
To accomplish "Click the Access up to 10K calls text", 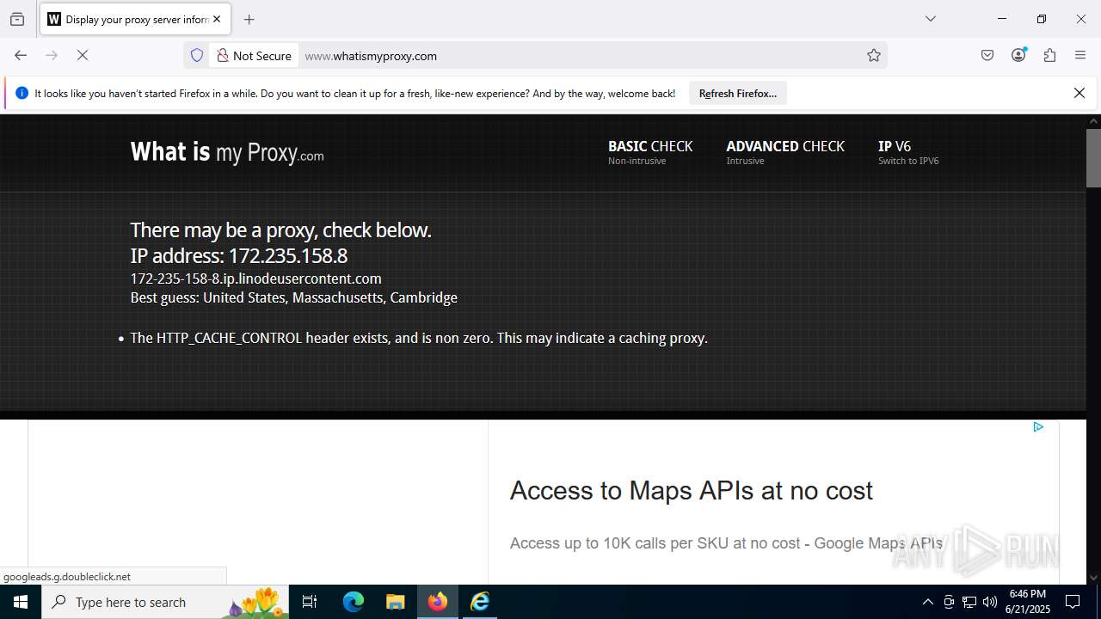I will click(x=726, y=543).
